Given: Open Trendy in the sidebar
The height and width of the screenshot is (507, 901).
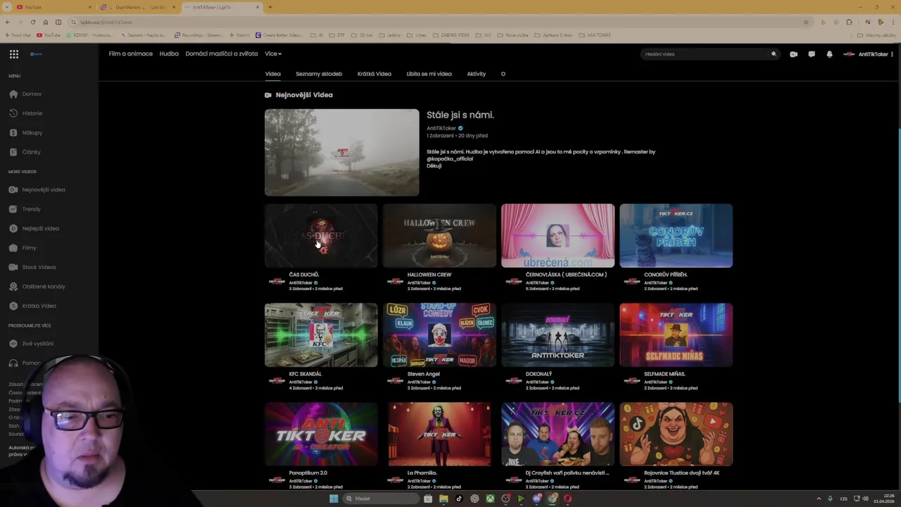Looking at the screenshot, I should pos(25,209).
